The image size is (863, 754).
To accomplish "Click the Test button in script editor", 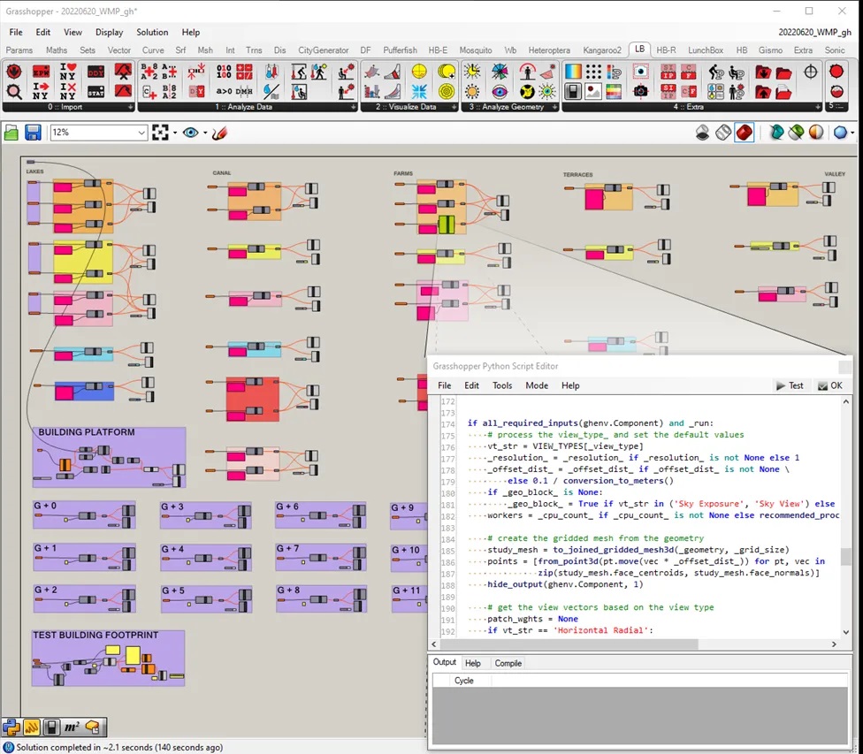I will click(790, 385).
